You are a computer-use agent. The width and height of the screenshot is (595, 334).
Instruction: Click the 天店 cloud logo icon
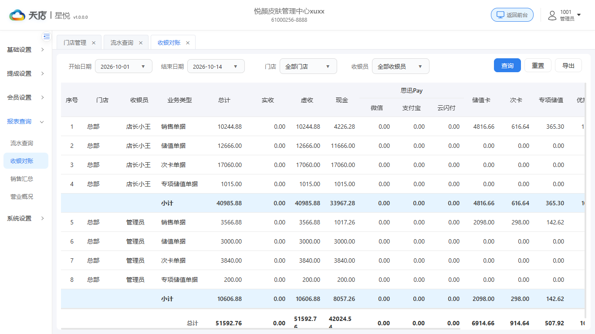coord(17,15)
